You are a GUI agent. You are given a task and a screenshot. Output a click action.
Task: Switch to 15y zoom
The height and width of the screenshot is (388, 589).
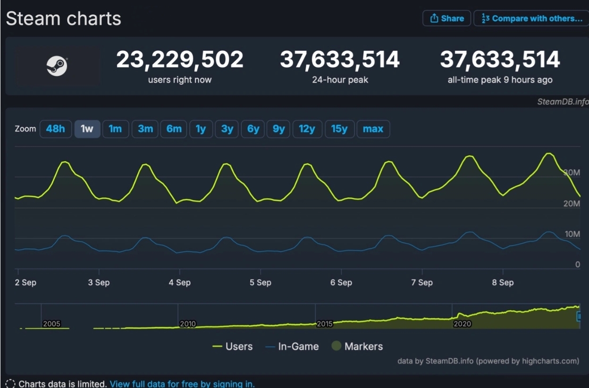click(339, 129)
